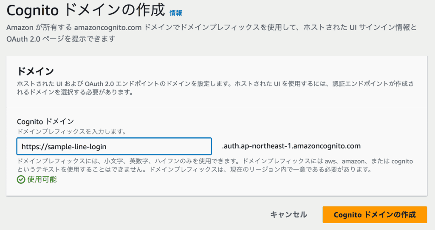Click the white ドメイン panel header area
435x230 pixels.
point(255,68)
